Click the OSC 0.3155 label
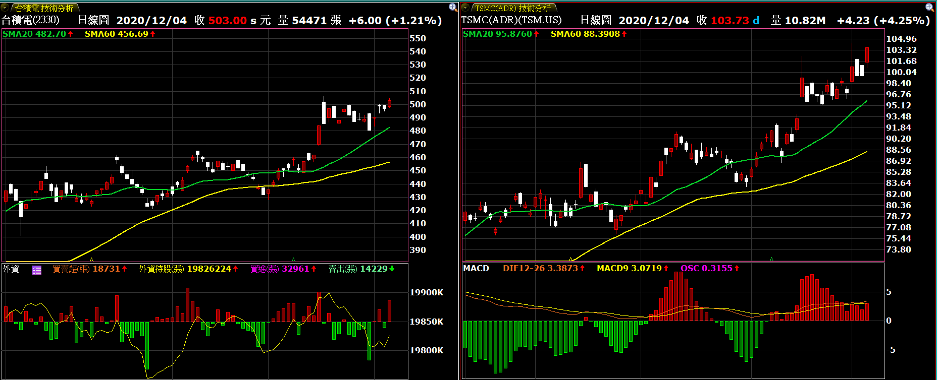938x380 pixels. 710,268
